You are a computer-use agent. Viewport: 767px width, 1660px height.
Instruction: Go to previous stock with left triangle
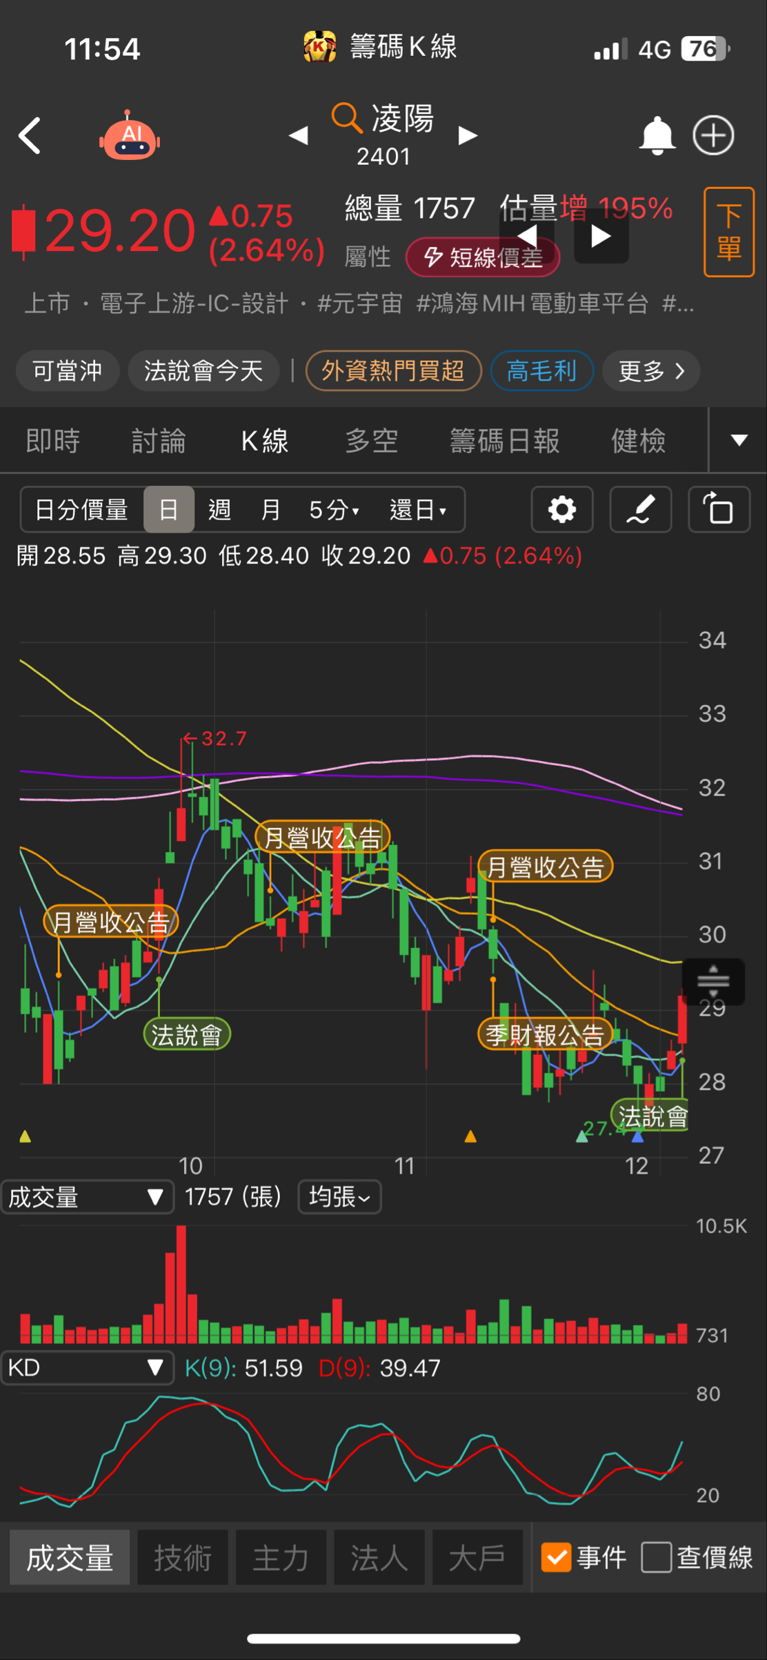click(x=298, y=135)
